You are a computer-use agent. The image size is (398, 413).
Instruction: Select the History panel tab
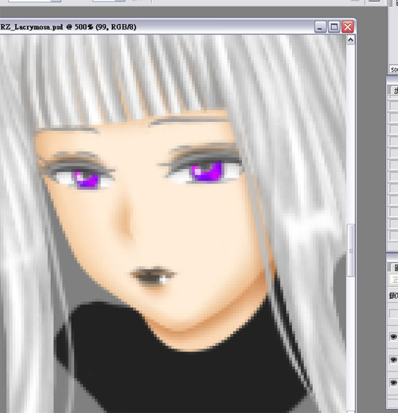[x=395, y=90]
